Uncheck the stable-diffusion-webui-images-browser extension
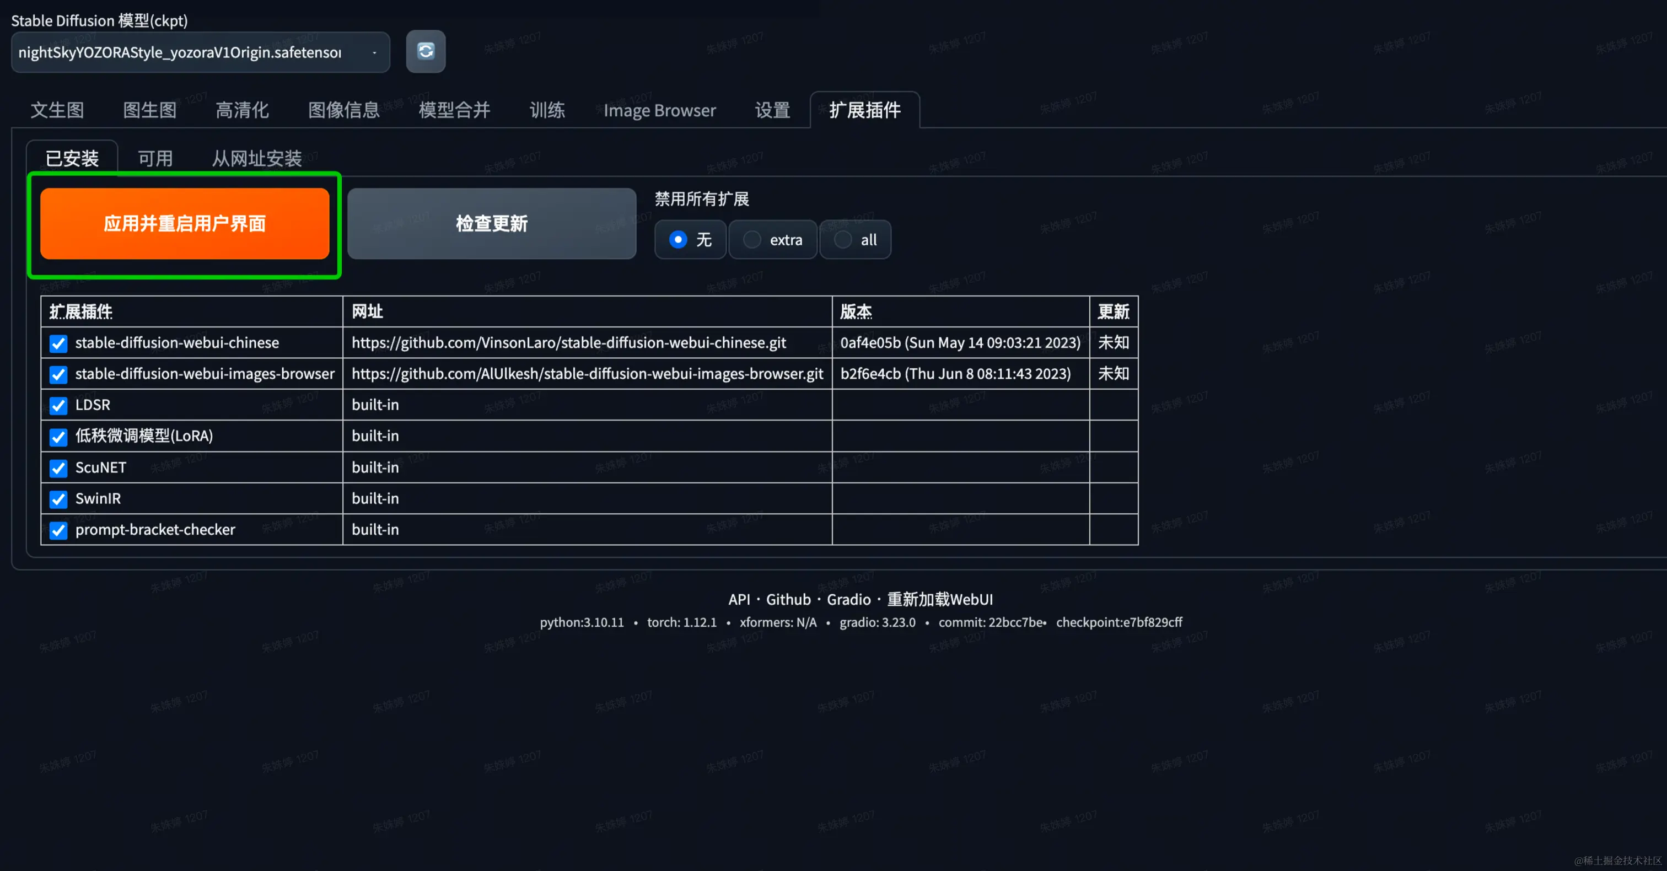1667x871 pixels. click(x=58, y=374)
